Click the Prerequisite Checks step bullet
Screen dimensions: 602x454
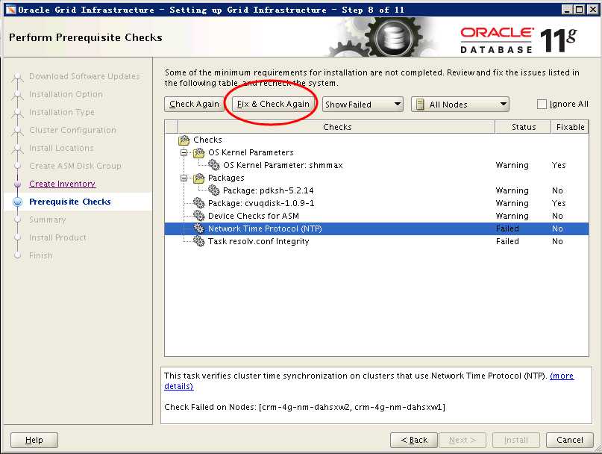[x=17, y=202]
